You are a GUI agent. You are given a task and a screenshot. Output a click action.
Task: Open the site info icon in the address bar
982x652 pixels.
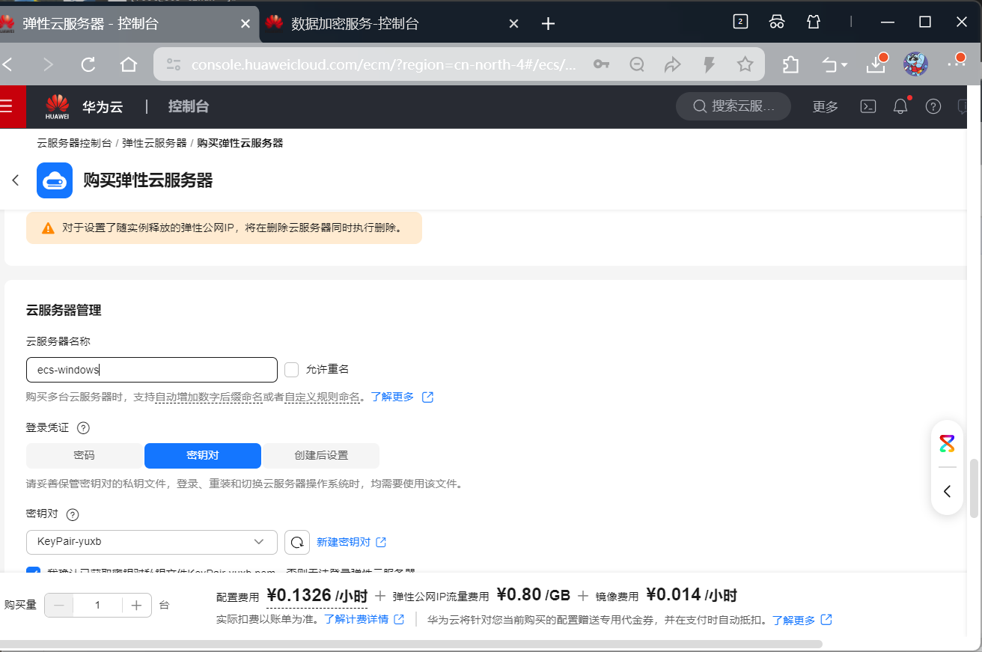coord(174,65)
